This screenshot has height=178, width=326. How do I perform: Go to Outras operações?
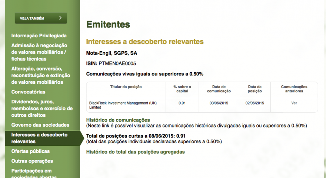coord(32,161)
